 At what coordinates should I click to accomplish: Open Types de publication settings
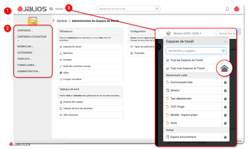pos(144,47)
